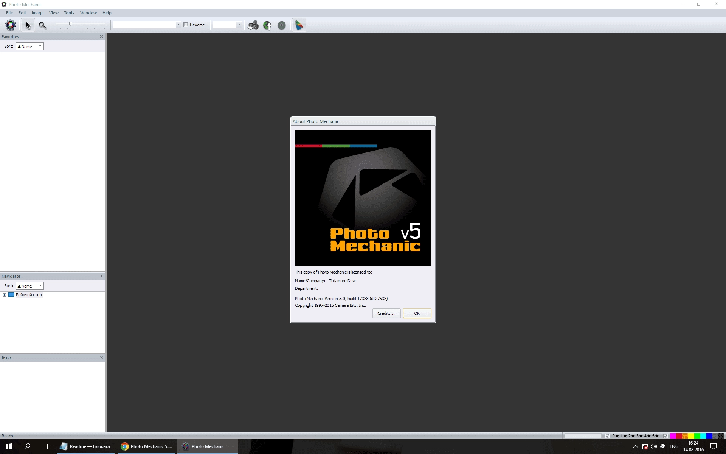
Task: Click the magenta color class swatch
Action: [673, 436]
